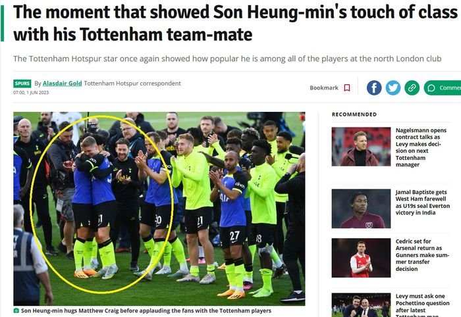Click the bookmark flag icon
Image resolution: width=461 pixels, height=317 pixels.
(x=347, y=87)
